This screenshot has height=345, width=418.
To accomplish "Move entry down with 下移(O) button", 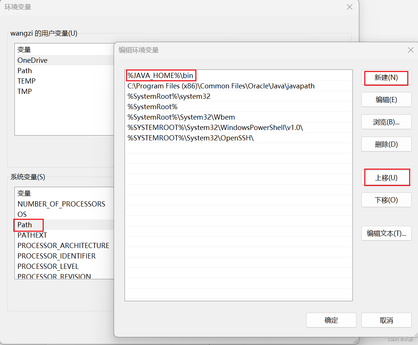I will [386, 200].
